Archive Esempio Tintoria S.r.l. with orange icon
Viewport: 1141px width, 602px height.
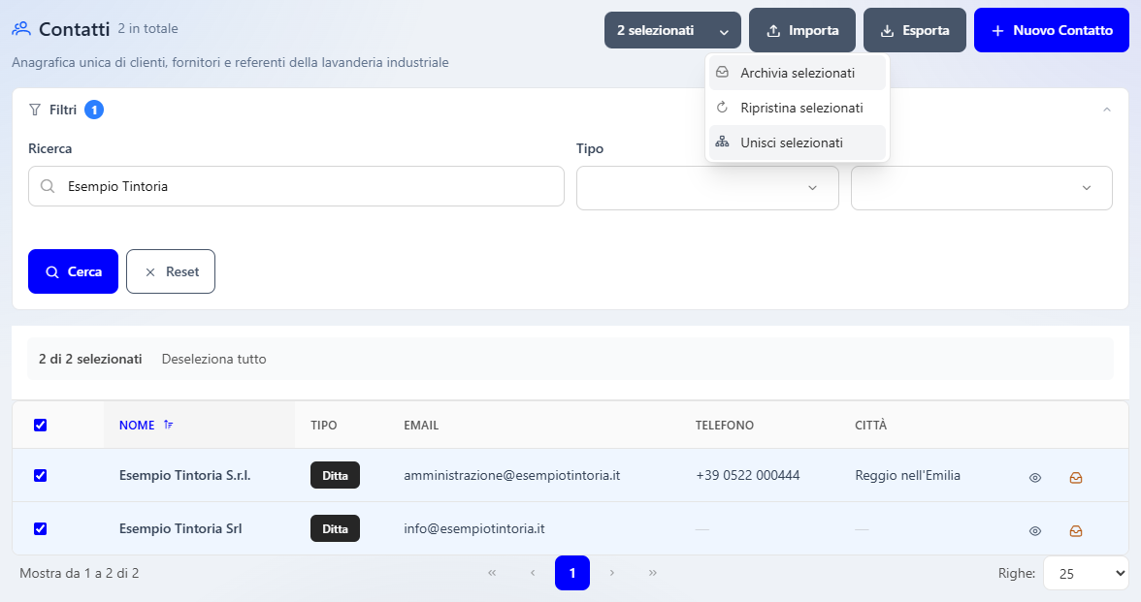[1075, 478]
